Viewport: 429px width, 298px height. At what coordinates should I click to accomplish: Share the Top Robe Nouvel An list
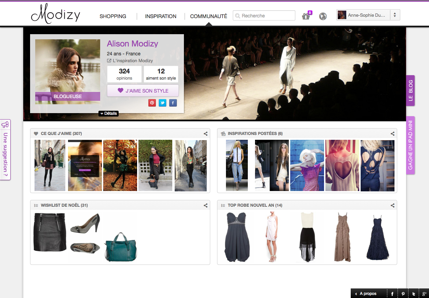(392, 206)
